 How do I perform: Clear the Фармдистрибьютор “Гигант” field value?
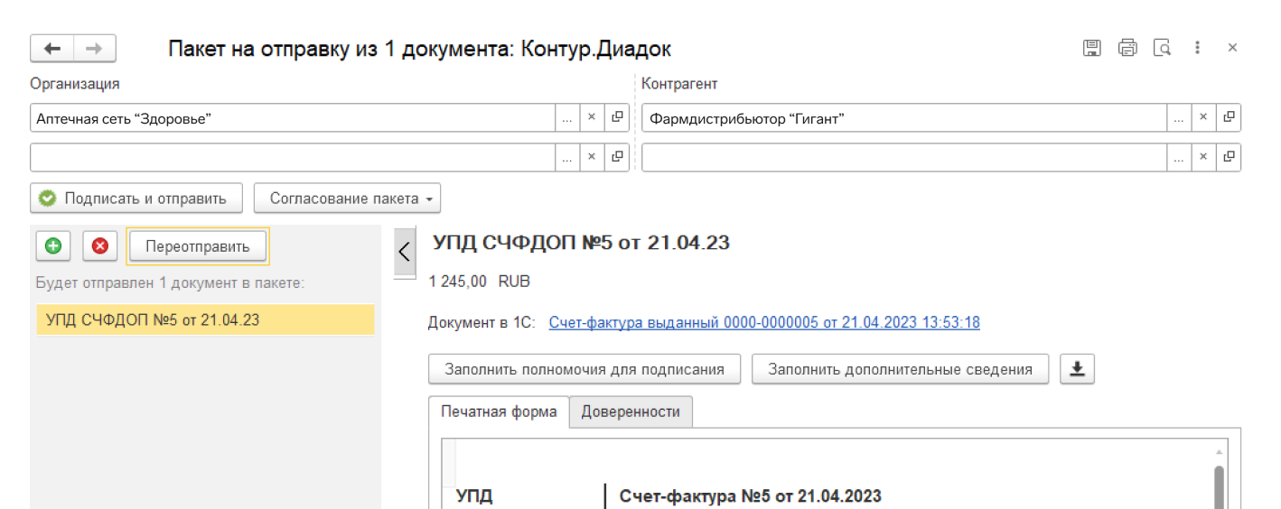[x=1202, y=117]
